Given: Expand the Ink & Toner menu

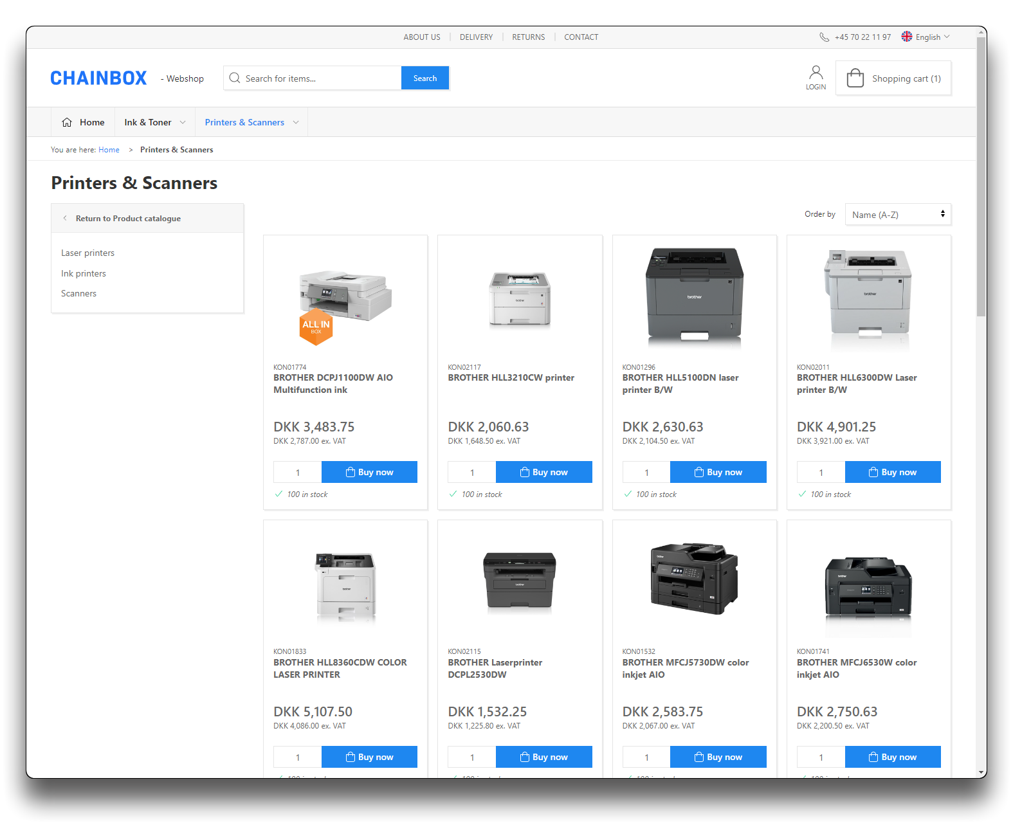Looking at the screenshot, I should click(183, 122).
